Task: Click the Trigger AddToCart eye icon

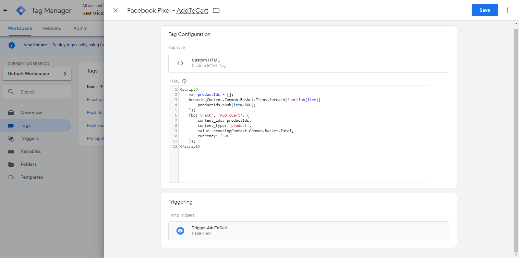Action: (180, 231)
